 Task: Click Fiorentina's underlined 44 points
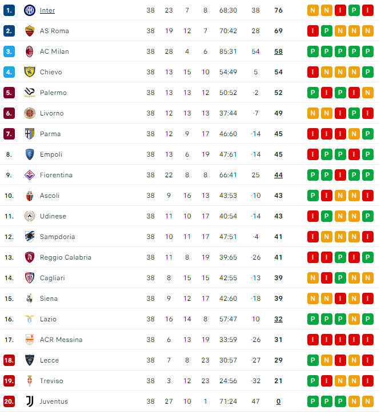(278, 175)
